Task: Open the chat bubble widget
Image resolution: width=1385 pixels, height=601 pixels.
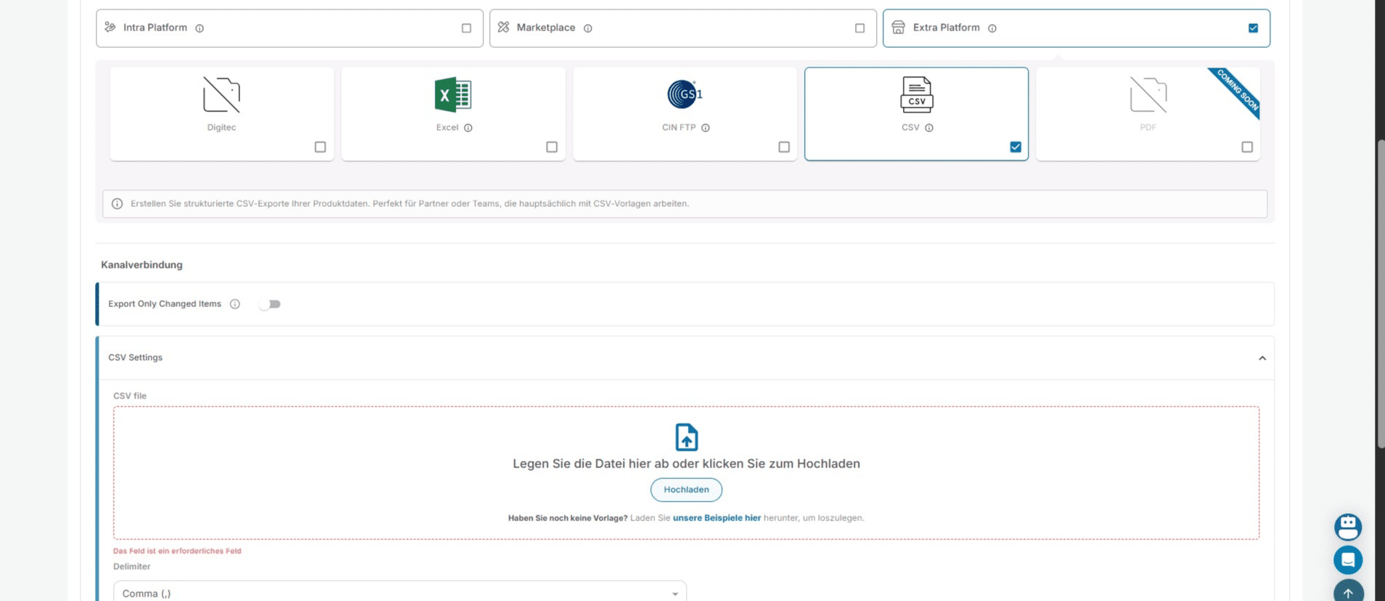Action: click(1348, 560)
